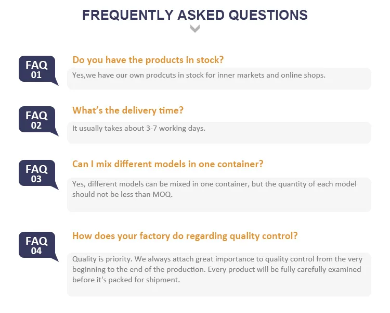Image resolution: width=390 pixels, height=313 pixels.
Task: Open the factory quality control question
Action: pos(185,236)
